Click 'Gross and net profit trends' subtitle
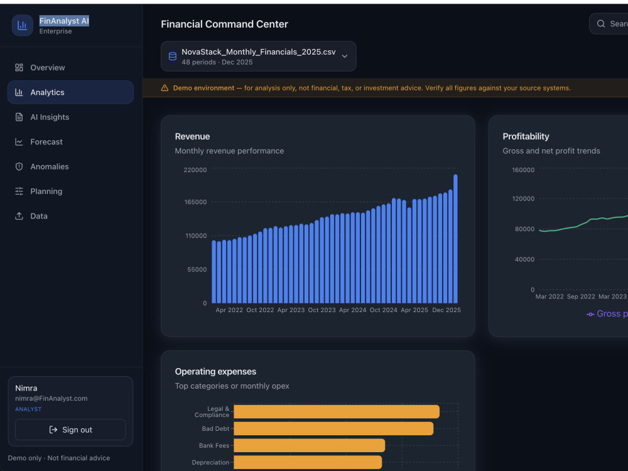 click(551, 151)
